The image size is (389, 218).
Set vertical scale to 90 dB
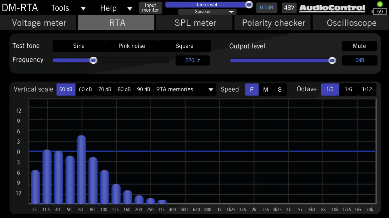point(144,90)
